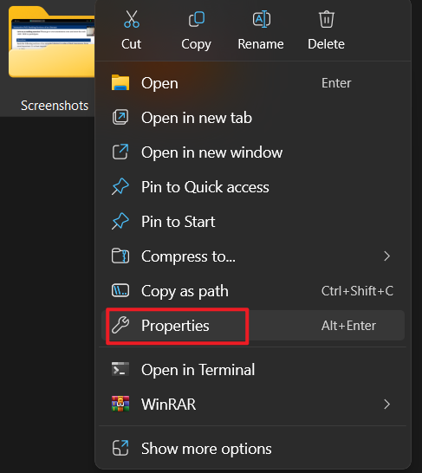Viewport: 422px width, 473px height.
Task: Click the Open in new window icon
Action: tap(120, 152)
